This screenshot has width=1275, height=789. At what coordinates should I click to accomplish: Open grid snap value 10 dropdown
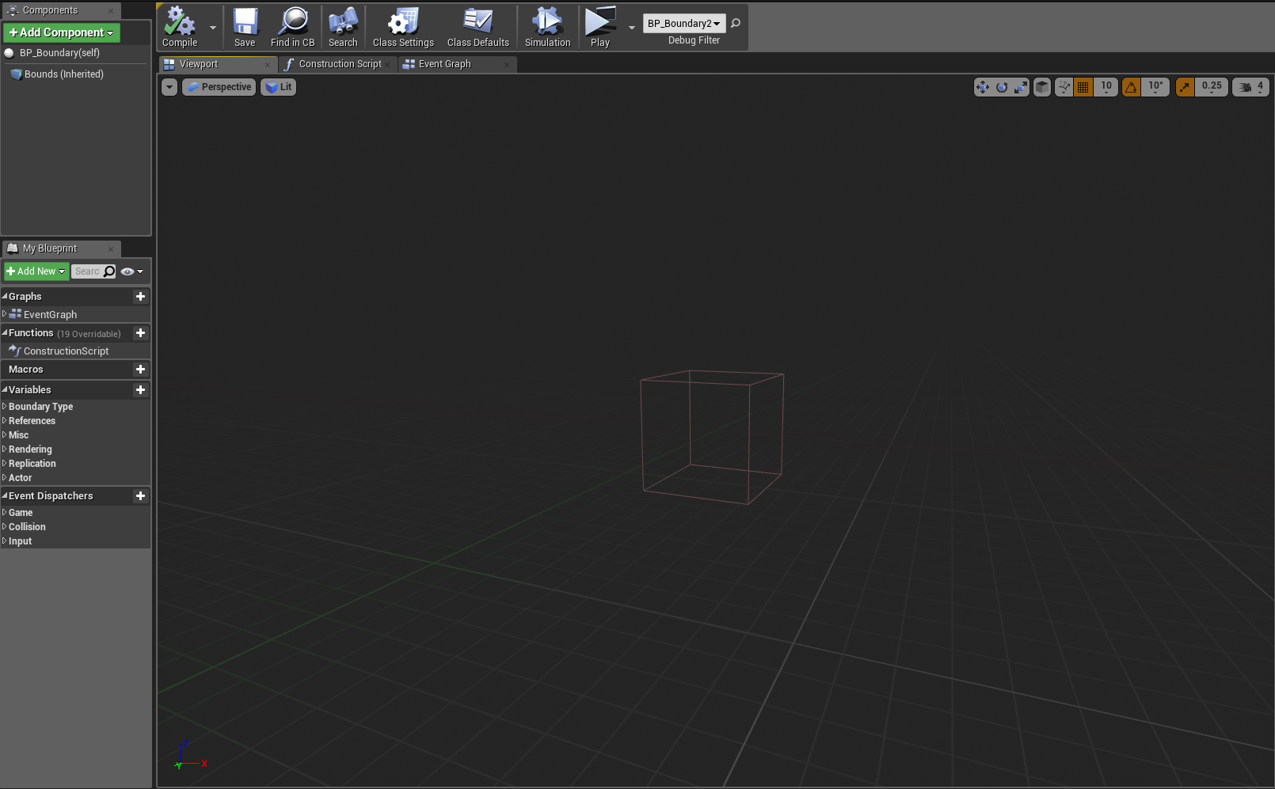[1106, 87]
